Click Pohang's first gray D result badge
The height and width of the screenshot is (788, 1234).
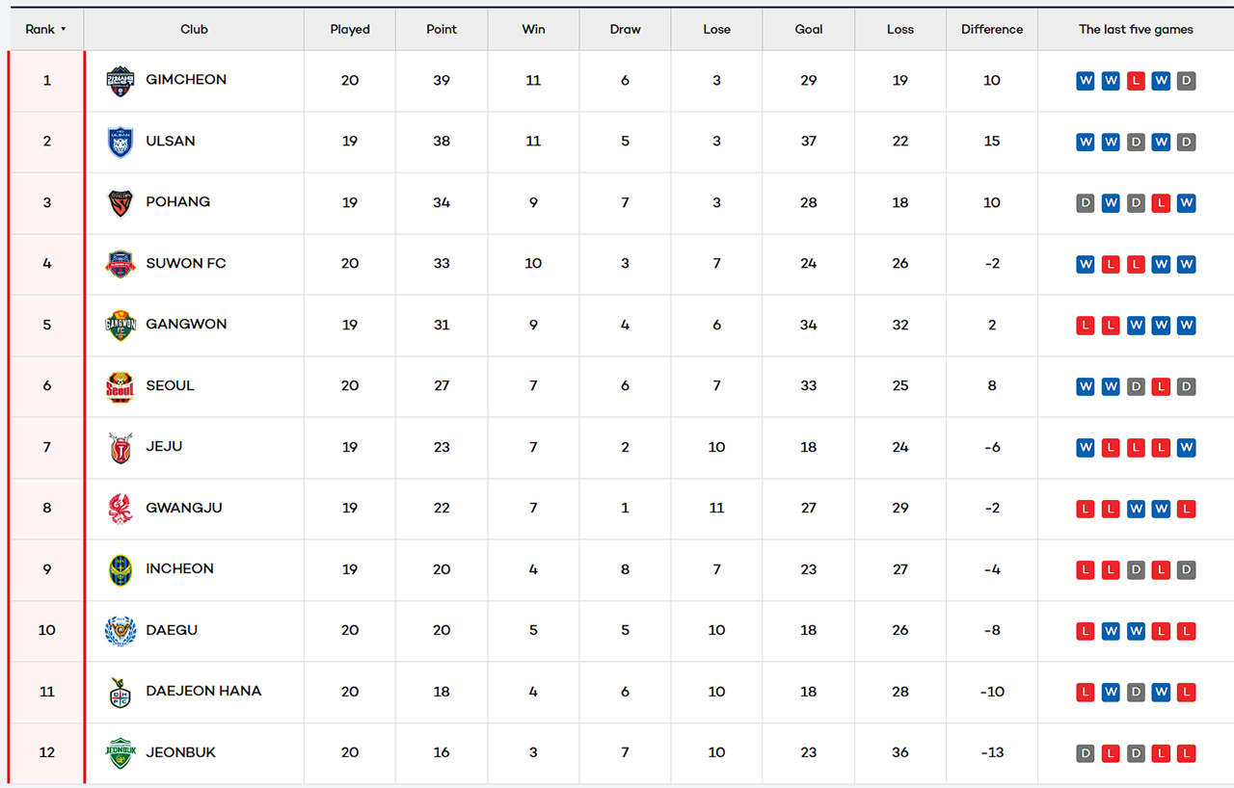(x=1086, y=203)
